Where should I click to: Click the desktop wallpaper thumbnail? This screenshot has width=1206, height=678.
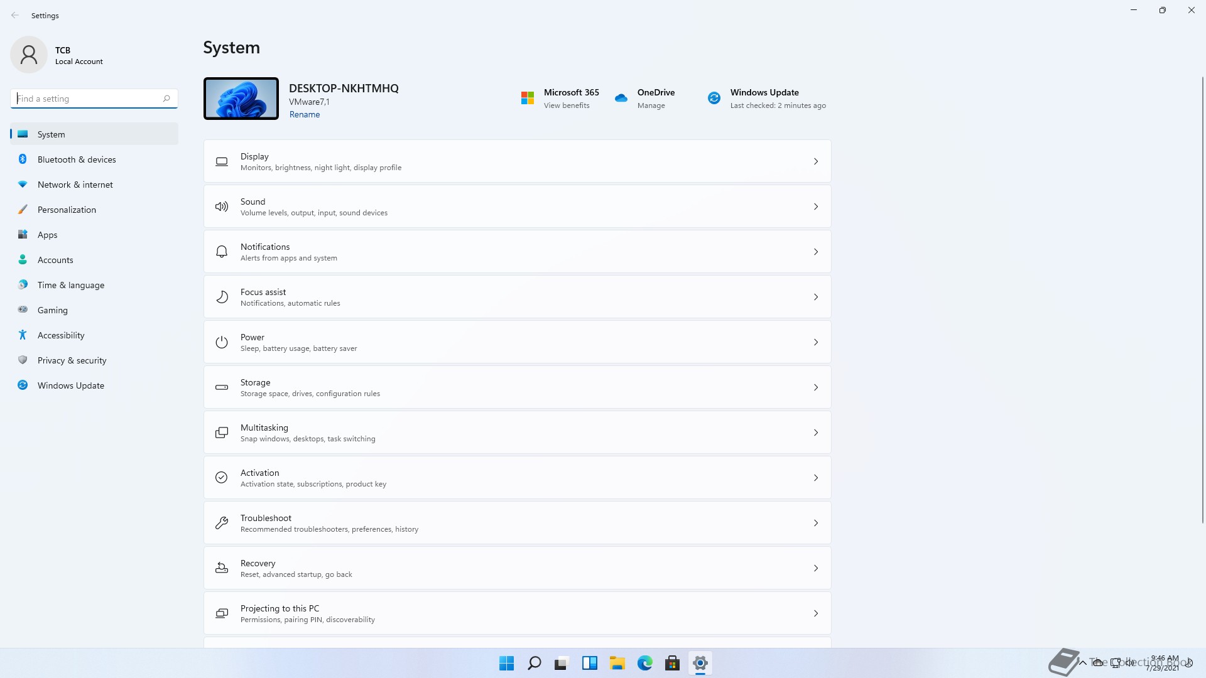coord(241,99)
